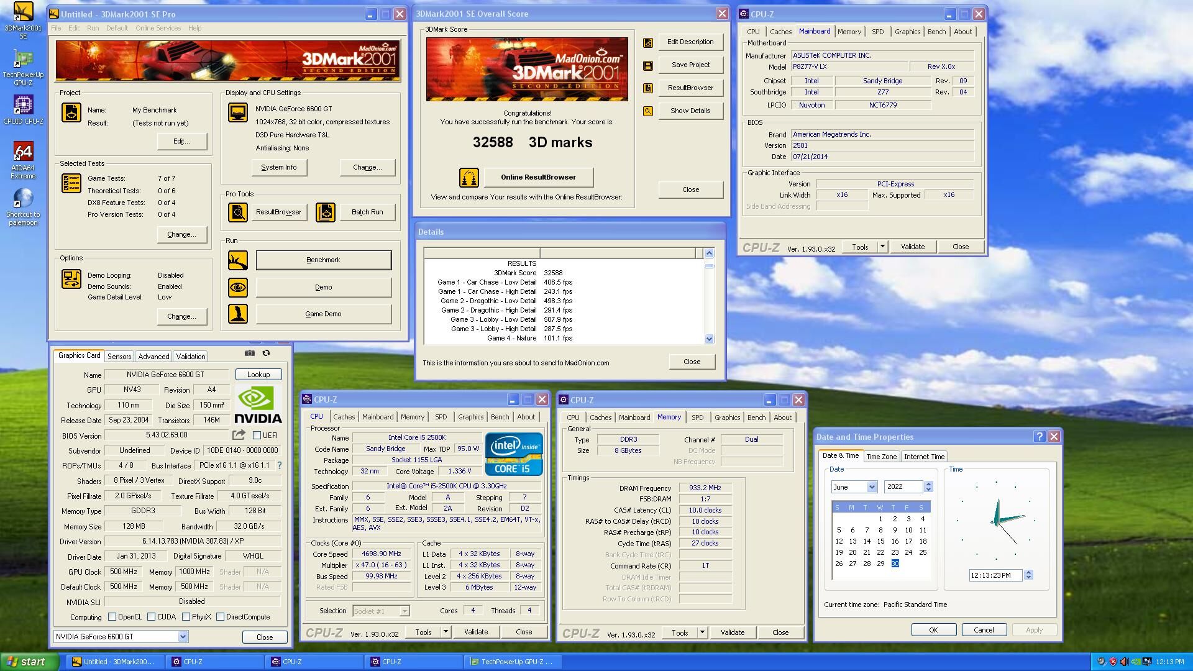The width and height of the screenshot is (1193, 671).
Task: Open the NVIDIA GeForce 6600 GT selector
Action: 183,636
